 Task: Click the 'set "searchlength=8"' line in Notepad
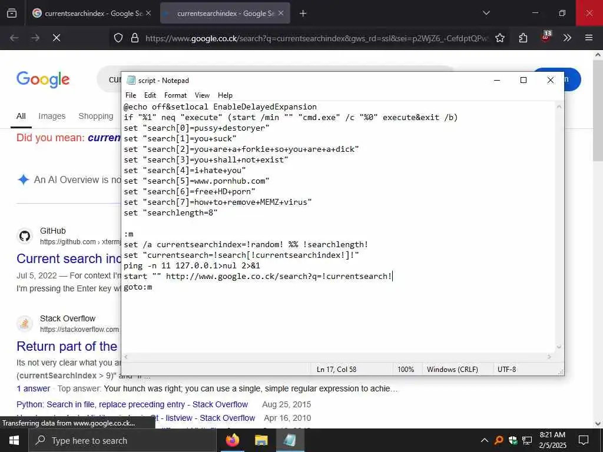171,212
